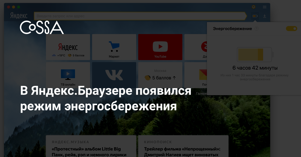The image size is (301, 157).
Task: Click the battery level indicator graphic
Action: (255, 55)
